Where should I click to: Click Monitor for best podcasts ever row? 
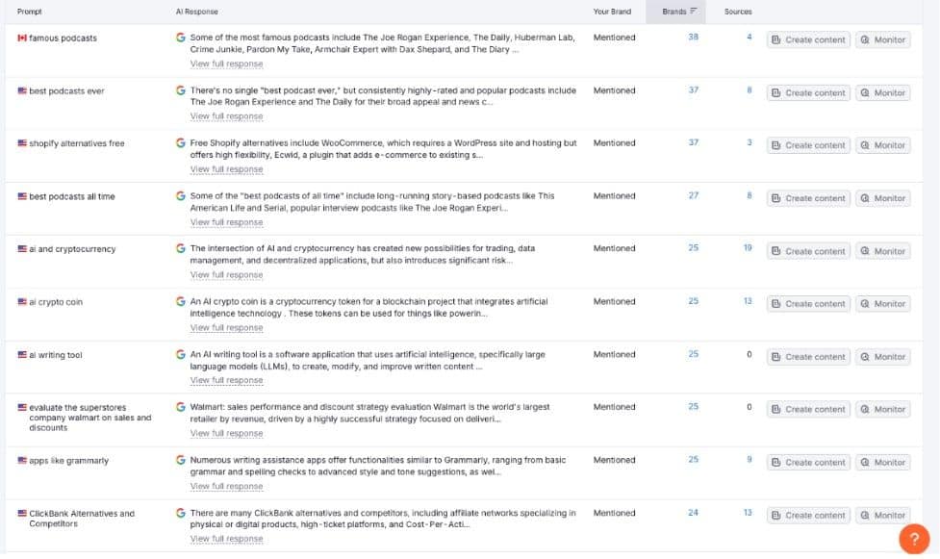pos(883,93)
